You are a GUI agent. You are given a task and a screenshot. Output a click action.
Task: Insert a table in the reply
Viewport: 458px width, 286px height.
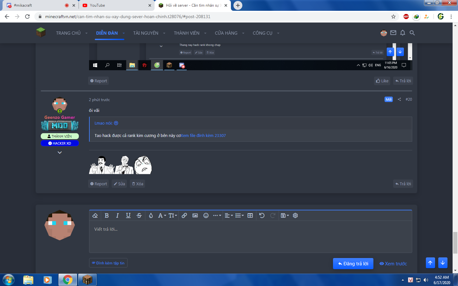coord(250,215)
